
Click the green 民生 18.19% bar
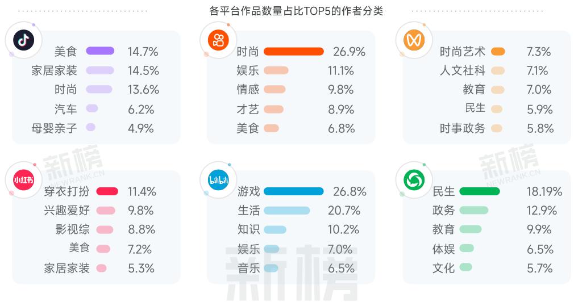480,191
